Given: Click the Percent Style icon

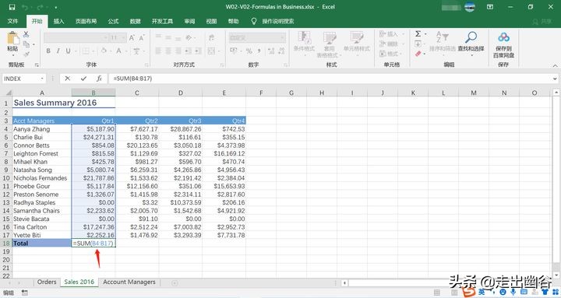Looking at the screenshot, I should [x=249, y=51].
